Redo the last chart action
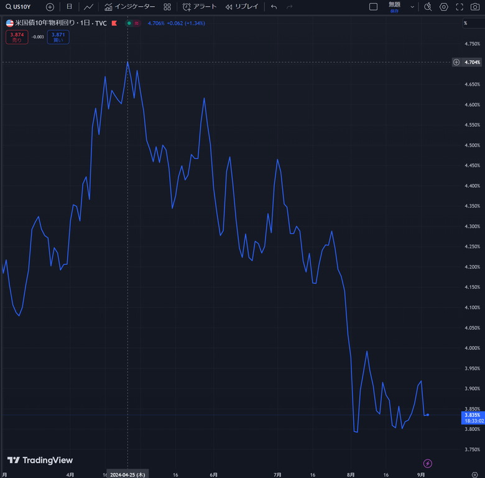Image resolution: width=485 pixels, height=478 pixels. click(289, 7)
